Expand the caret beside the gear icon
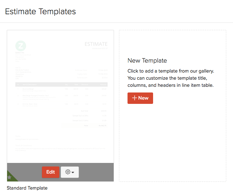 (x=73, y=173)
